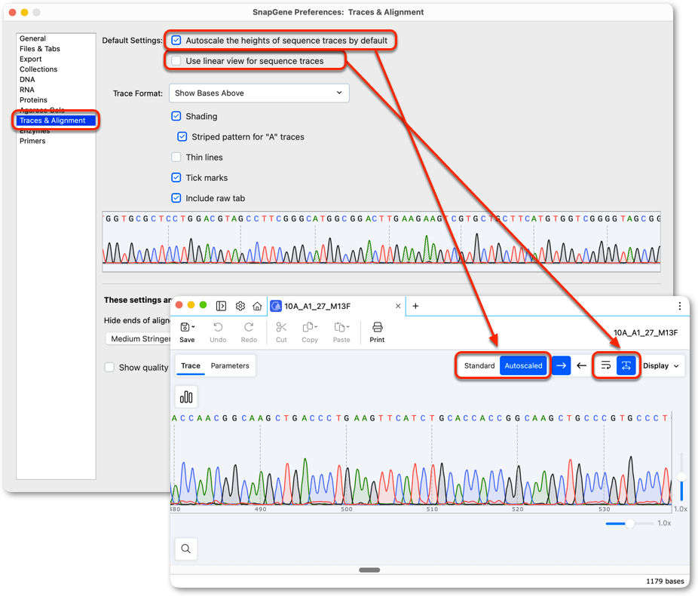Viewport: 698px width, 596px height.
Task: Adjust the horizontal zoom slider at 1.0x
Action: coord(629,524)
